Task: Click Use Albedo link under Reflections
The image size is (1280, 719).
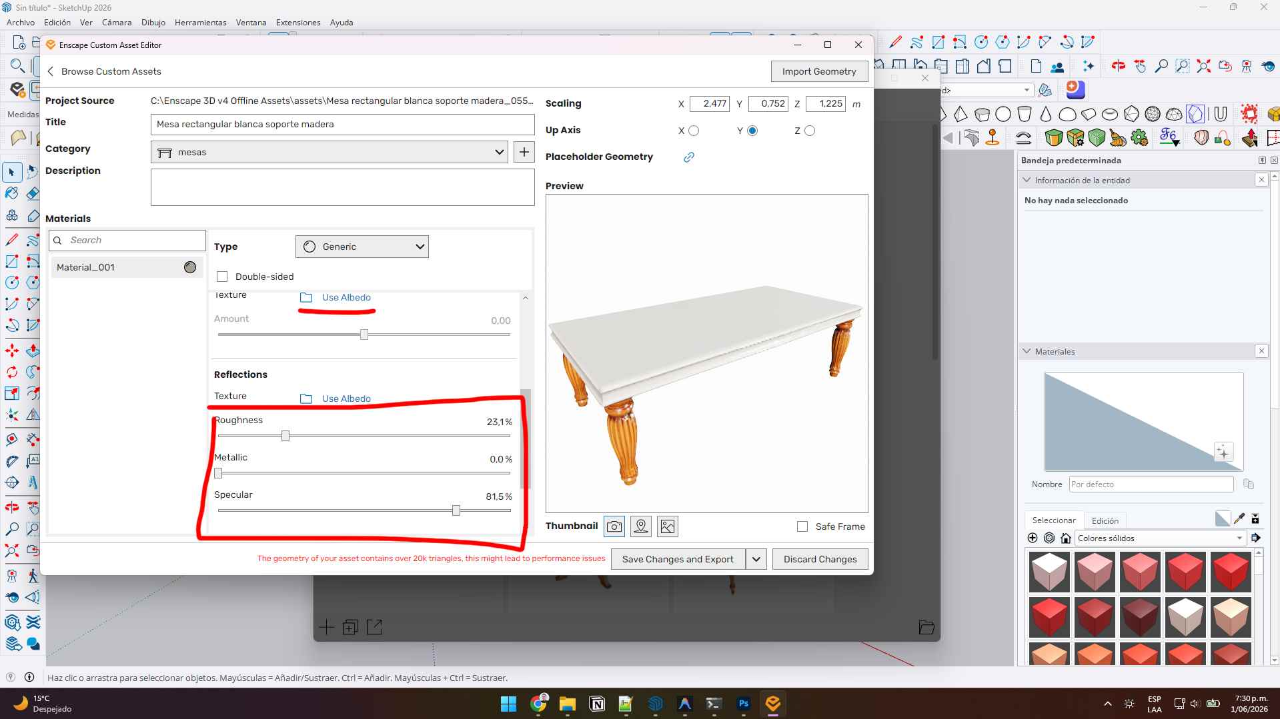Action: pos(346,398)
